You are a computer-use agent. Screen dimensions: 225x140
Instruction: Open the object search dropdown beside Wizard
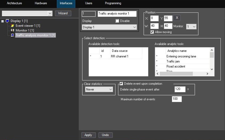(x=50, y=13)
